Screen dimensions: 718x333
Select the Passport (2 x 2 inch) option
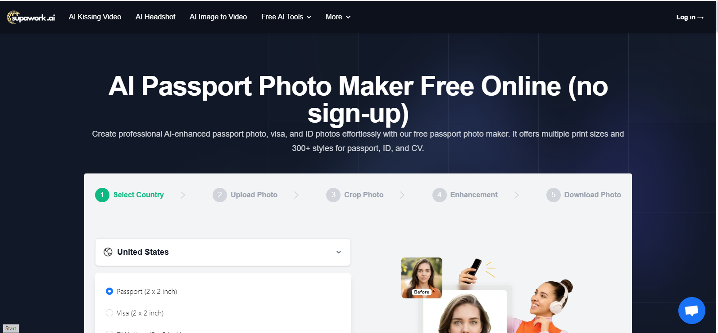pyautogui.click(x=141, y=292)
